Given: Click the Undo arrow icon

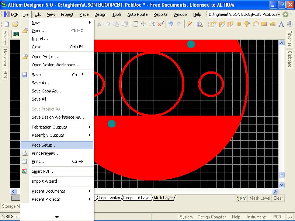Looking at the screenshot, I should point(171,24).
